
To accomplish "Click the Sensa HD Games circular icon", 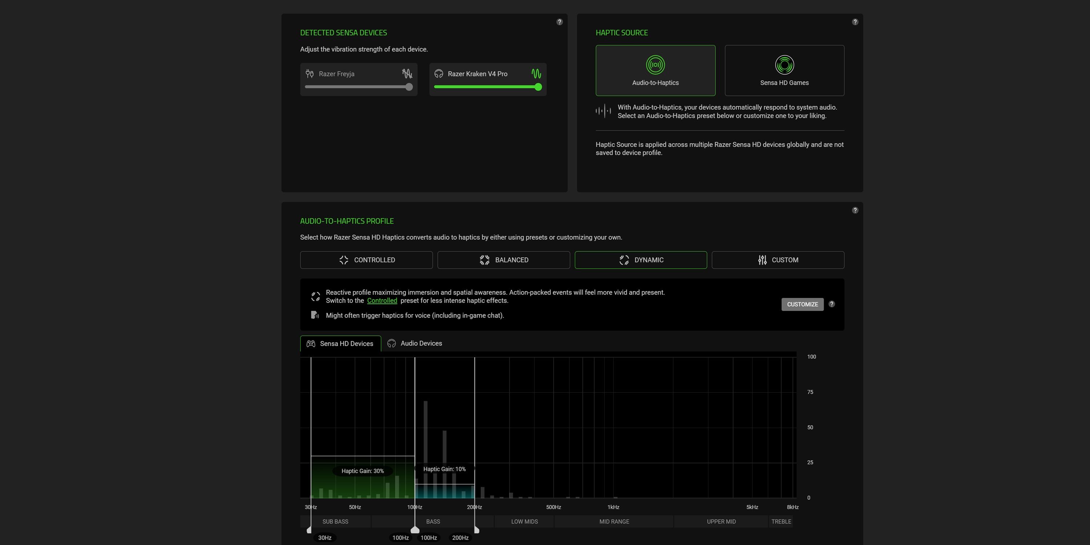I will (x=784, y=65).
